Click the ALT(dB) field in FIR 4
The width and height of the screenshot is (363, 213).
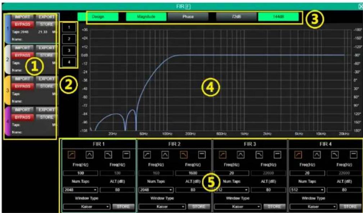click(344, 190)
